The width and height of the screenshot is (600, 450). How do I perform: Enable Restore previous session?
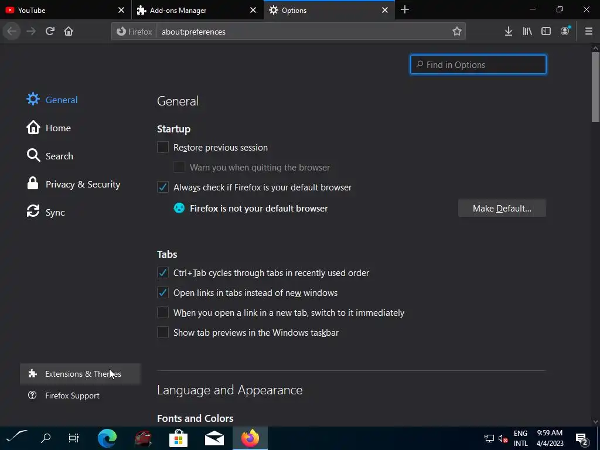click(x=163, y=147)
